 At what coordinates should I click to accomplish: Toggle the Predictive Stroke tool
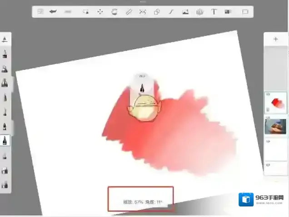[x=171, y=12]
